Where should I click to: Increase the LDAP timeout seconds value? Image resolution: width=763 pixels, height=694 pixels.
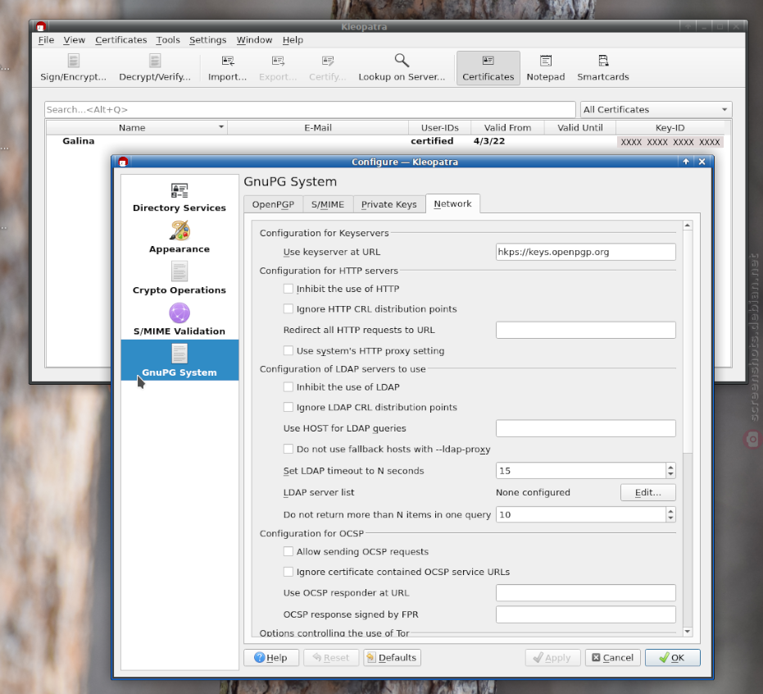(670, 467)
